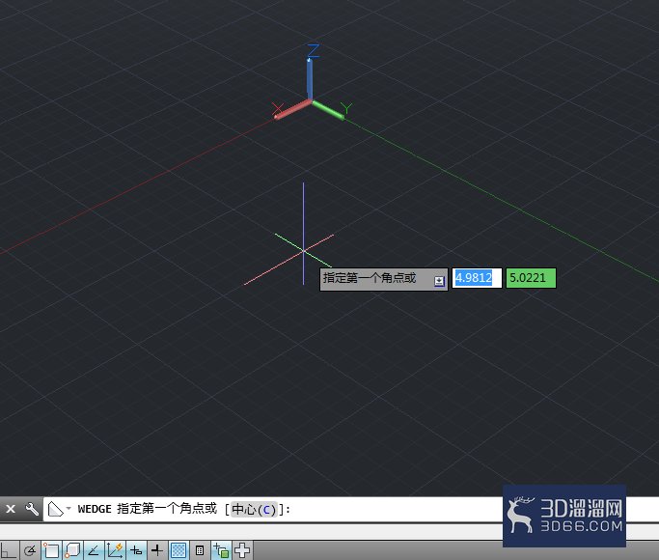Expand dynamic prompt options arrow
The width and height of the screenshot is (659, 560).
click(439, 281)
